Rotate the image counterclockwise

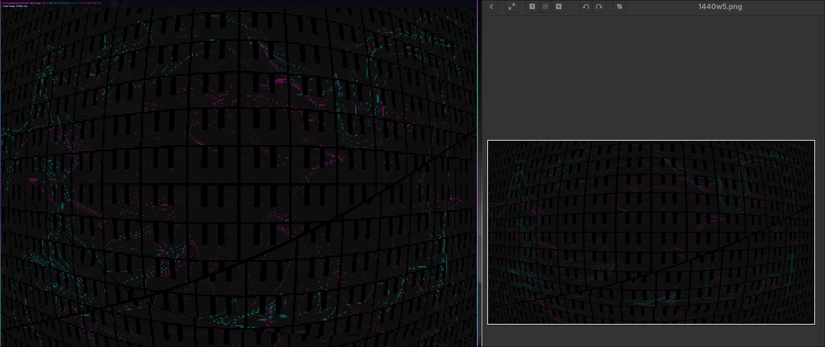[x=586, y=6]
